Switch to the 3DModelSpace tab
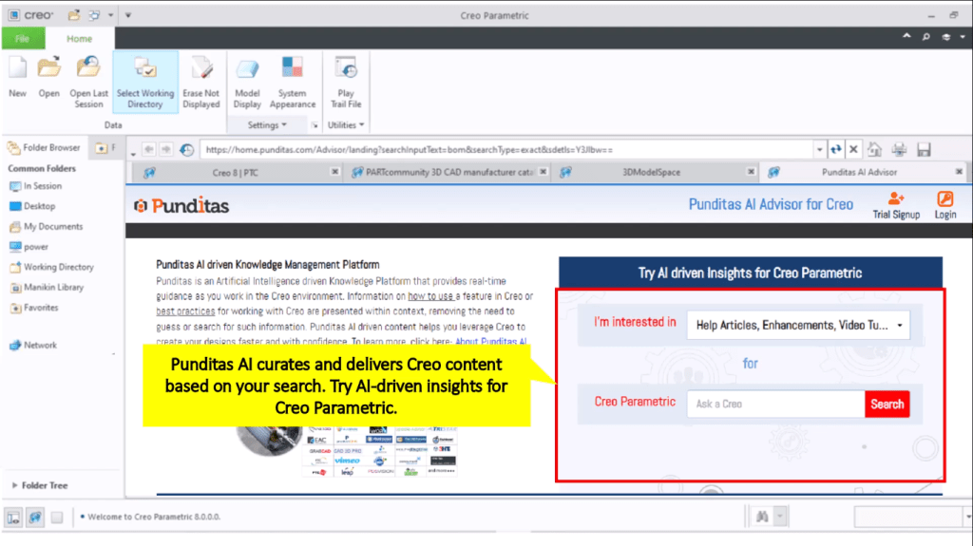 [x=651, y=172]
